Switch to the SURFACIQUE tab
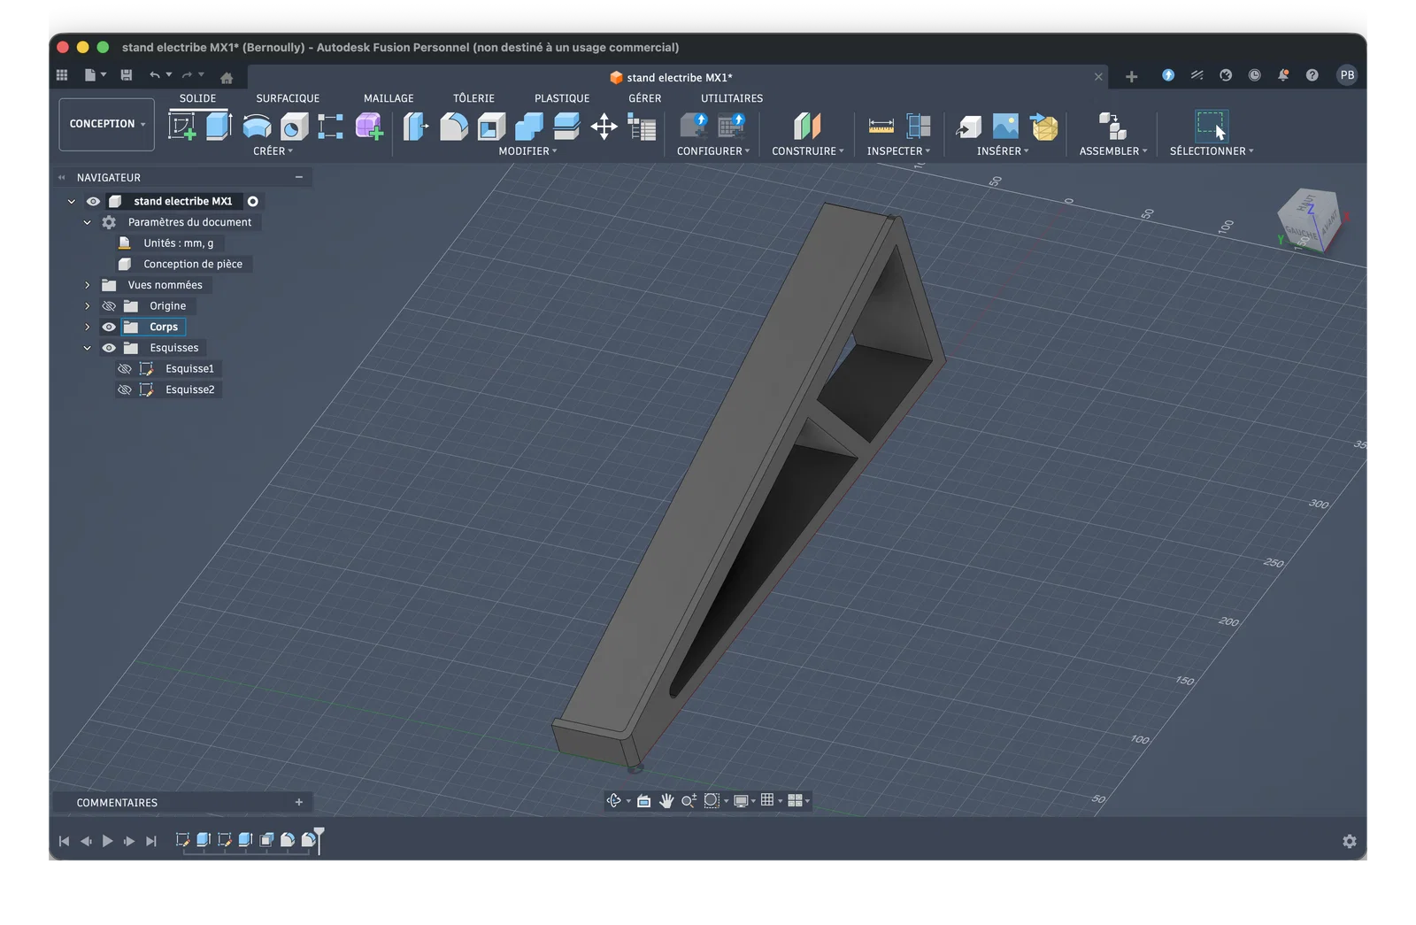1416x925 pixels. 288,98
